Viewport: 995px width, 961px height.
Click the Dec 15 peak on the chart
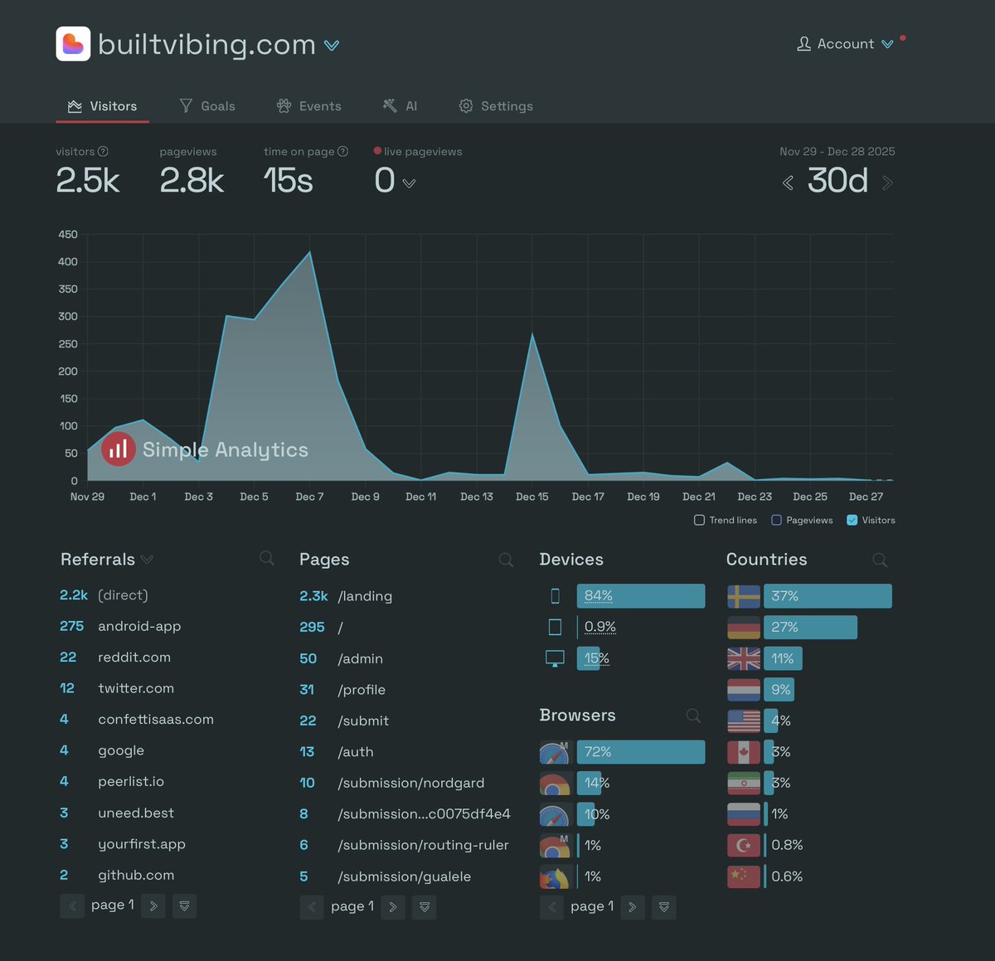[x=532, y=335]
